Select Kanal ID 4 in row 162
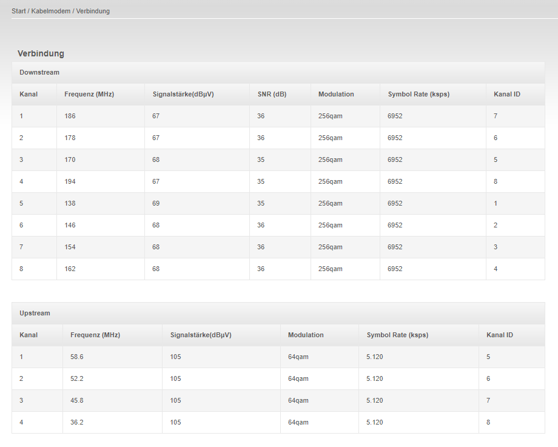 coord(496,269)
